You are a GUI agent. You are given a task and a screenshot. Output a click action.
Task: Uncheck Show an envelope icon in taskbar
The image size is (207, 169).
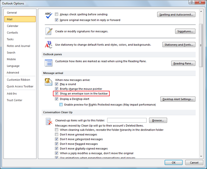(57, 94)
